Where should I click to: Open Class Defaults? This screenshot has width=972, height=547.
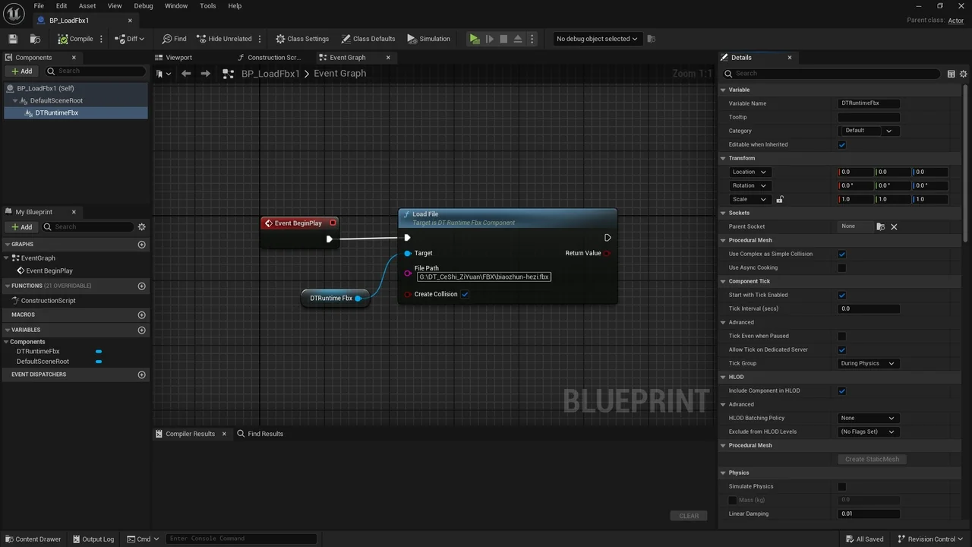point(368,39)
